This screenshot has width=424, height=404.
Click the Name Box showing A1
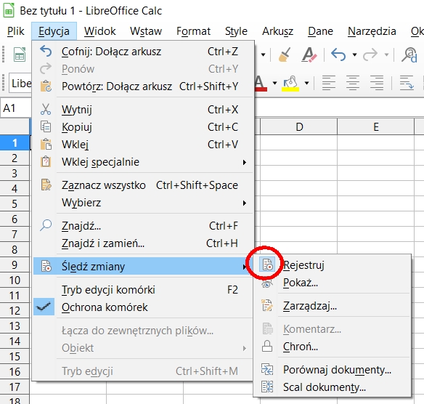(16, 108)
